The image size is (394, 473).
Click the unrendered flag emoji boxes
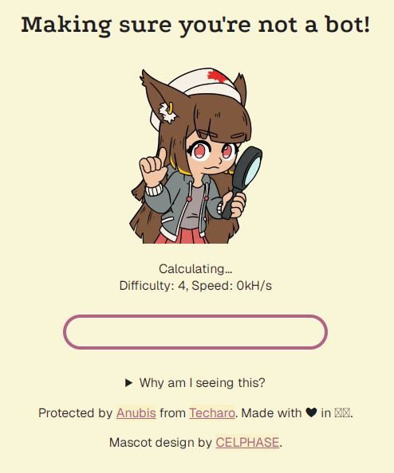point(342,412)
